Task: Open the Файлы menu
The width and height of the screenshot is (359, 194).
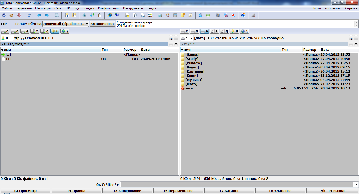Action: click(x=7, y=8)
